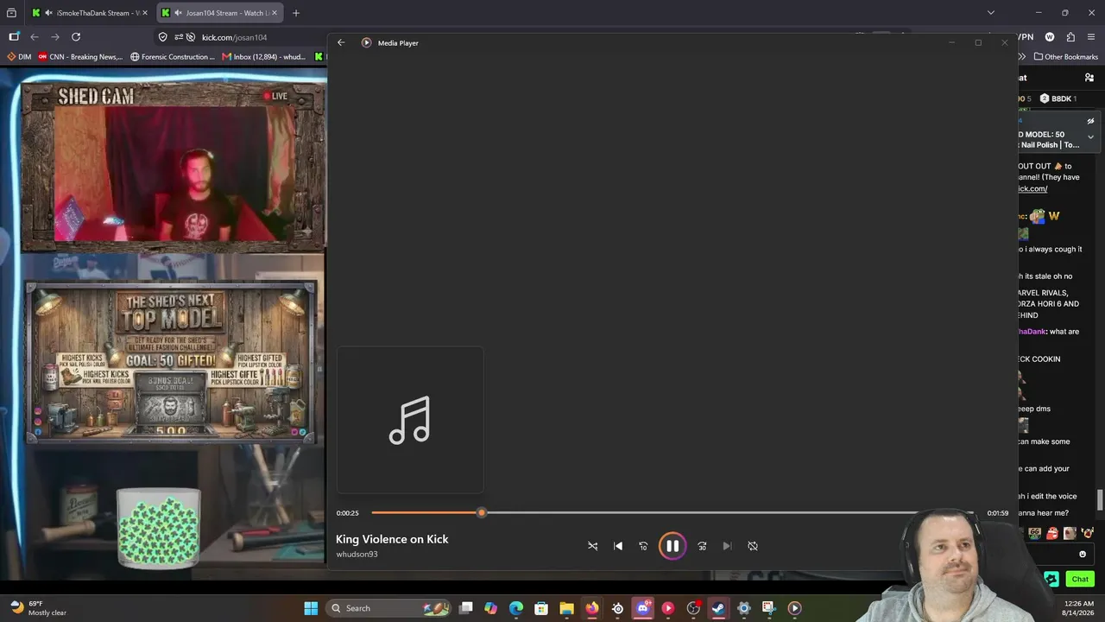Go back one page in browser
This screenshot has width=1105, height=622.
pos(35,37)
